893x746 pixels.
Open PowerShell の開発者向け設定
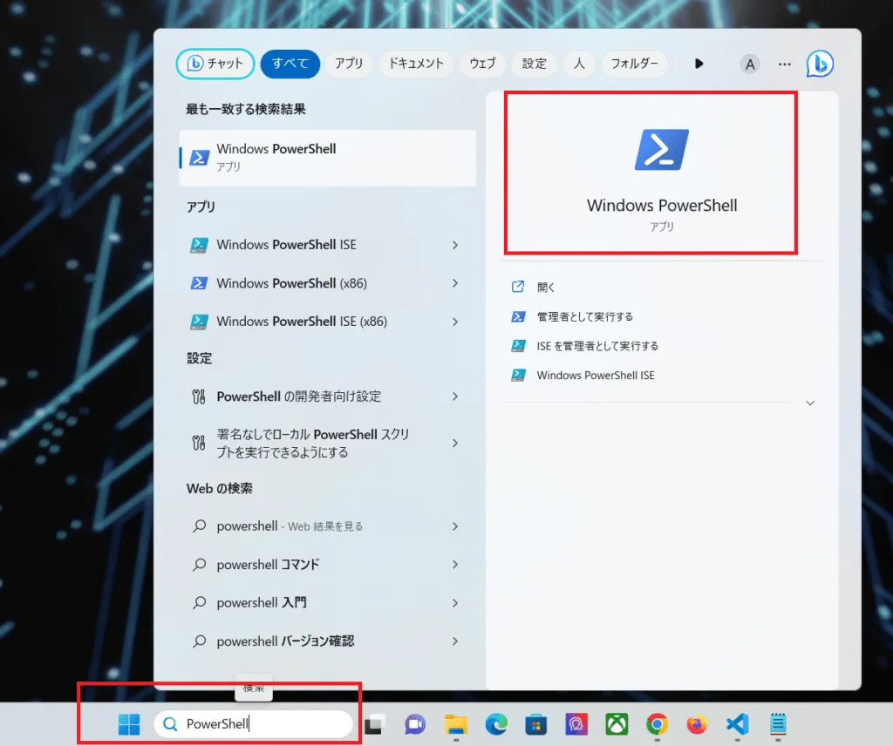[298, 397]
